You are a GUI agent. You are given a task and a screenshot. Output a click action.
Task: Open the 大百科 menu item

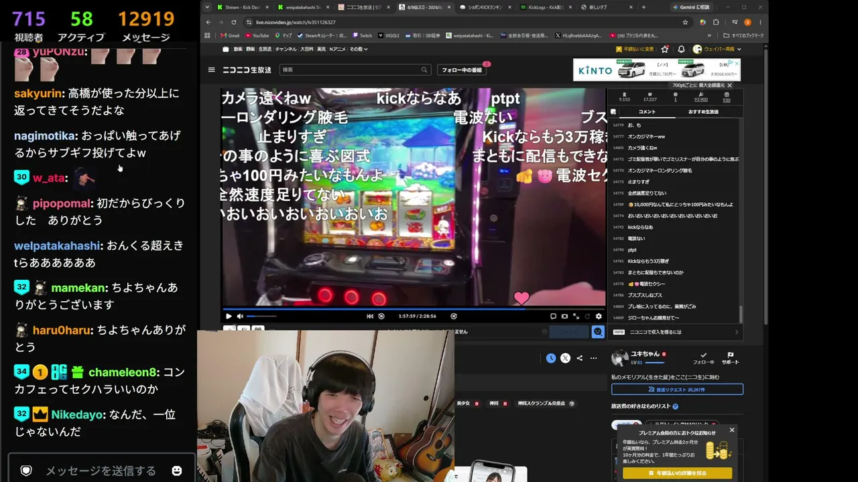[306, 49]
